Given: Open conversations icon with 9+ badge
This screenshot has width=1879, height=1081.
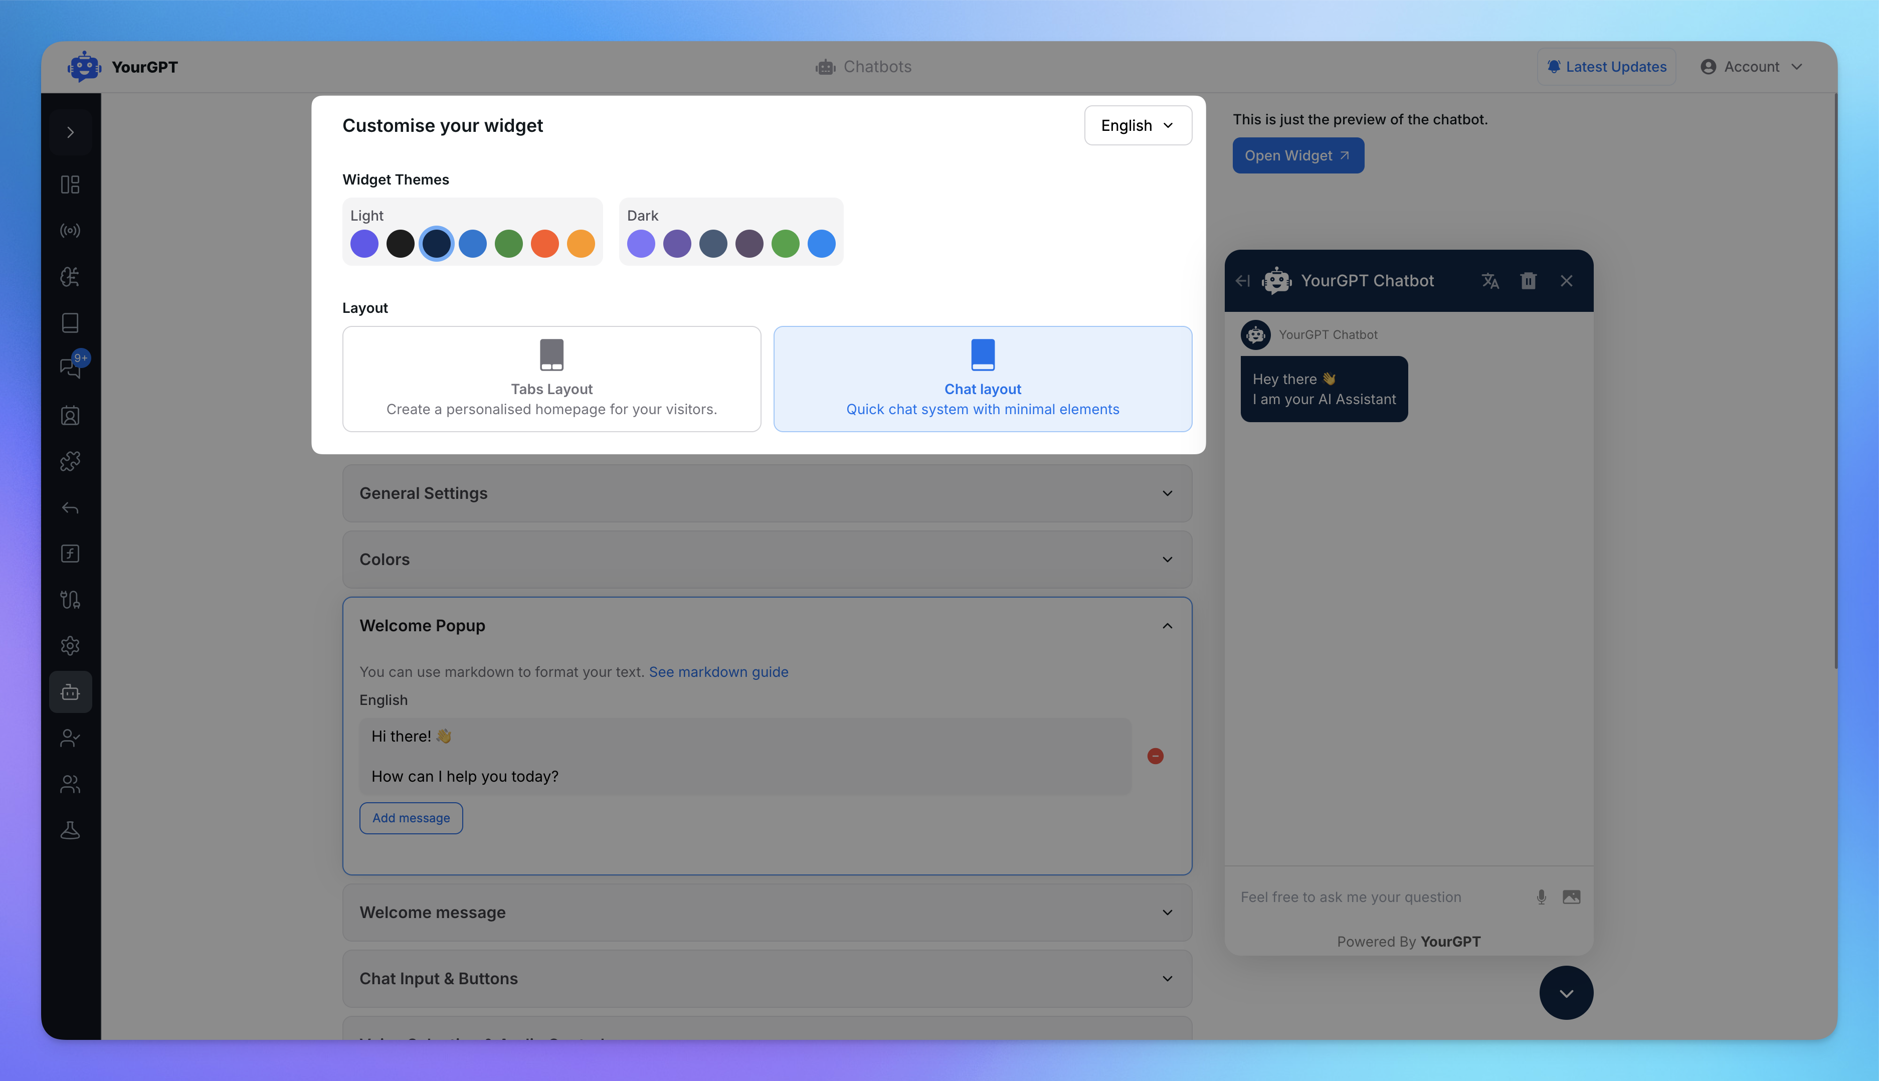Looking at the screenshot, I should coord(71,368).
